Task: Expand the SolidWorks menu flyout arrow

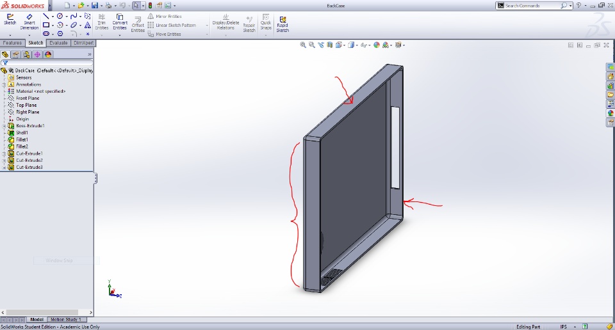Action: tap(50, 6)
